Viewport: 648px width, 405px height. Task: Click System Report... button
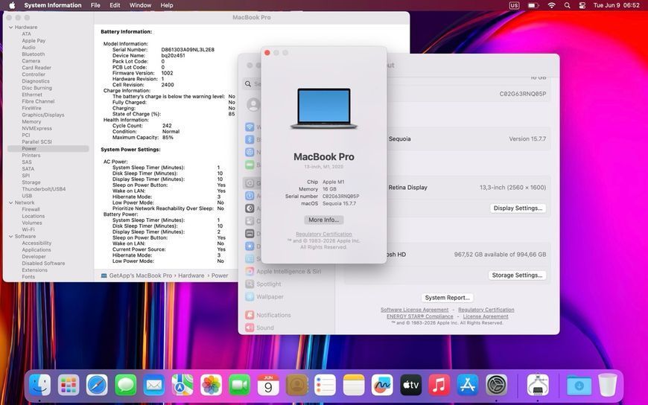(x=447, y=298)
